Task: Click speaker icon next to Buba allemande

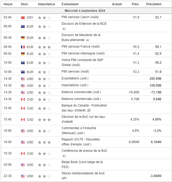Action: coord(88,40)
